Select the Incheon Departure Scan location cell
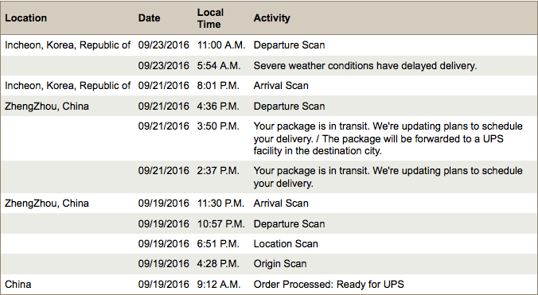The image size is (538, 295). click(68, 45)
